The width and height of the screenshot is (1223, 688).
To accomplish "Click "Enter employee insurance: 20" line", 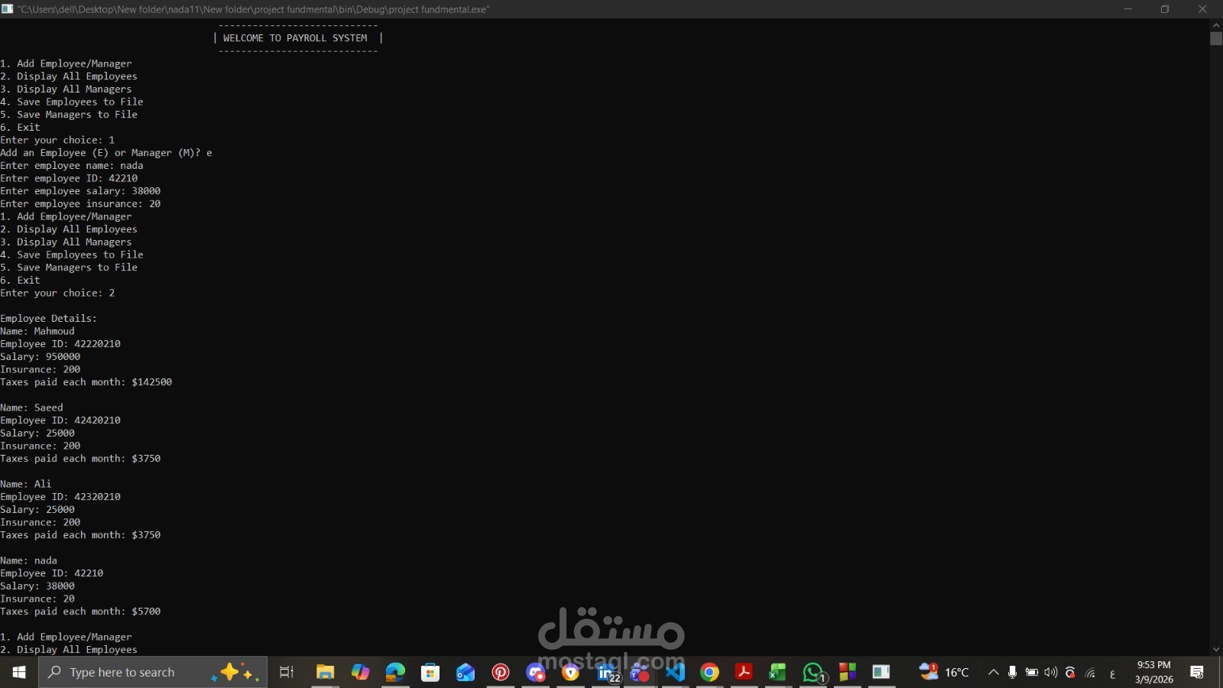I will point(80,204).
